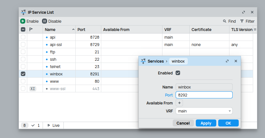The image size is (265, 138).
Task: Click TLS version value any
Action: 235,45
